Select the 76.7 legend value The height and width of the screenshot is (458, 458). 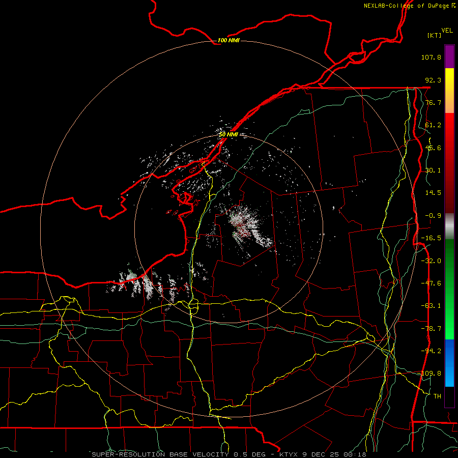point(433,102)
